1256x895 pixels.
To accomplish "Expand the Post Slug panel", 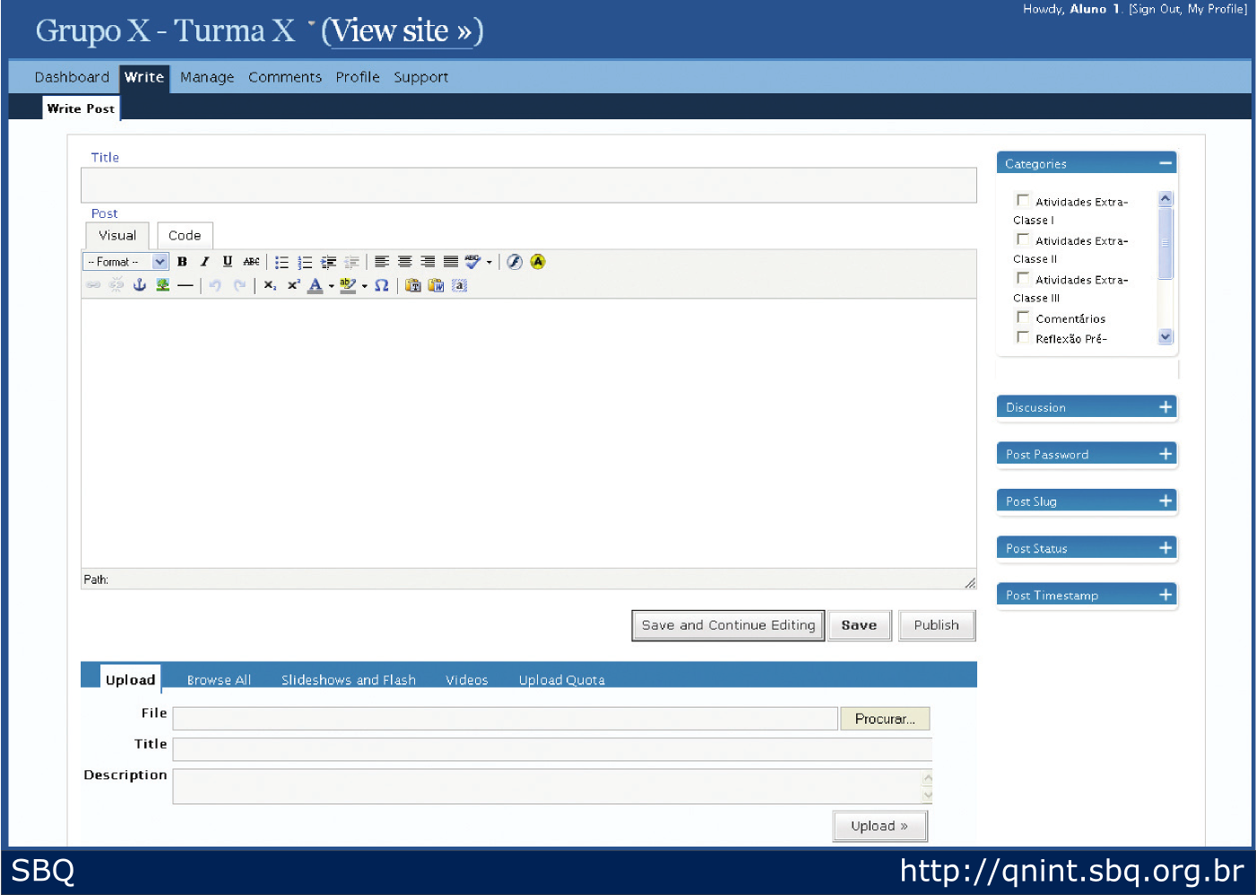I will point(1165,500).
